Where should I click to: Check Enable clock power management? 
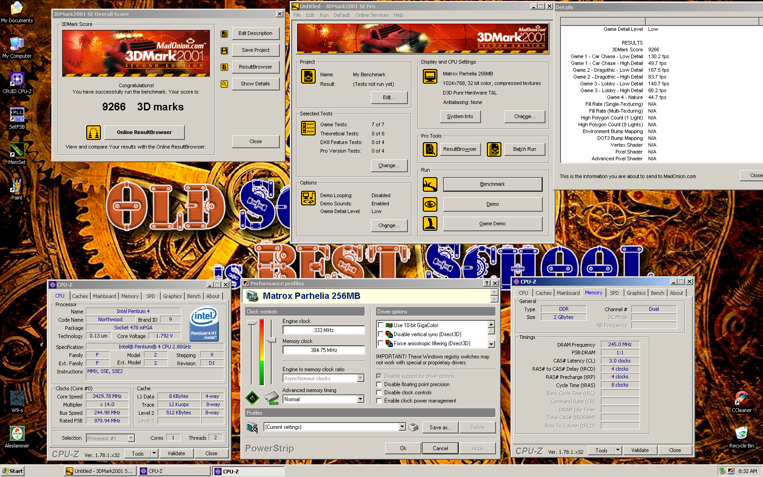(379, 401)
